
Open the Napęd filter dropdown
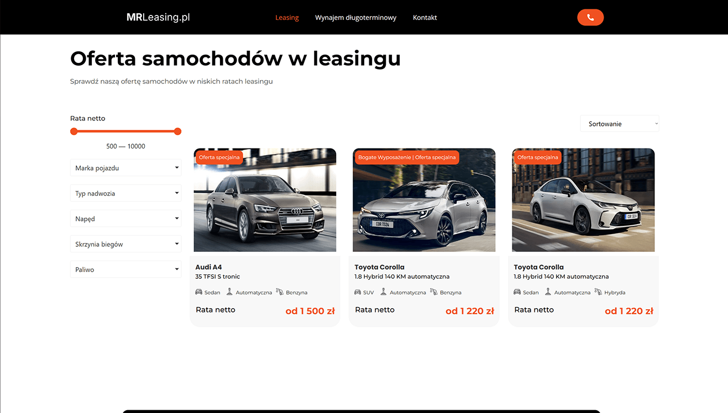(x=125, y=219)
